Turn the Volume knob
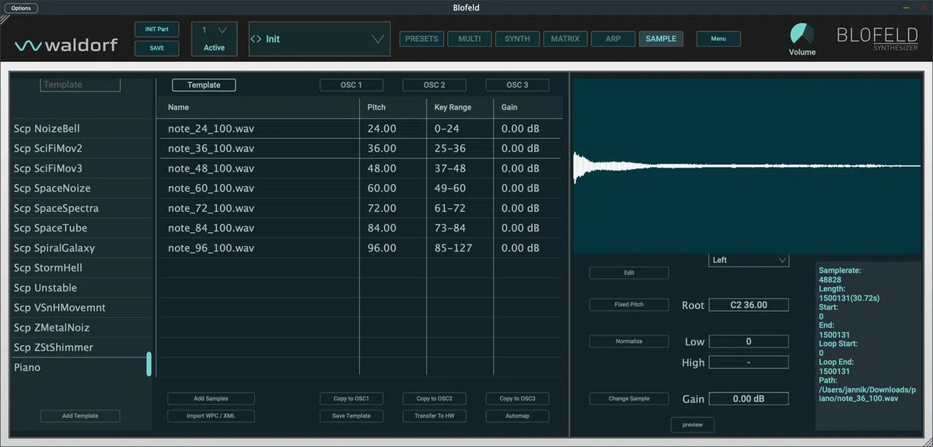Screen dimensions: 933x447 802,35
